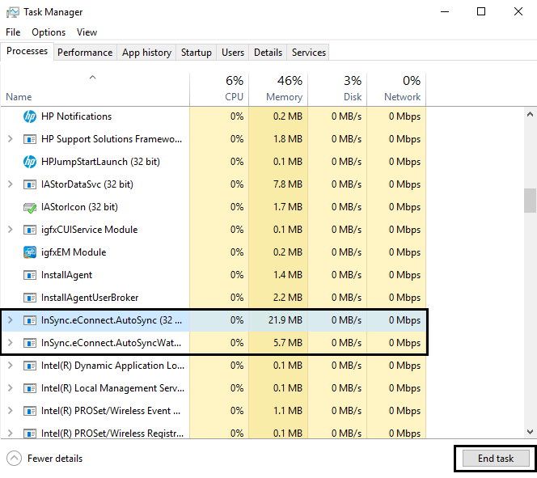
Task: Open the Options menu
Action: [x=49, y=32]
